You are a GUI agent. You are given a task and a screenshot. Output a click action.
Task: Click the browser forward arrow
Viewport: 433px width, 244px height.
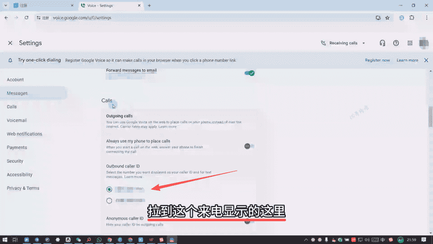pyautogui.click(x=16, y=18)
